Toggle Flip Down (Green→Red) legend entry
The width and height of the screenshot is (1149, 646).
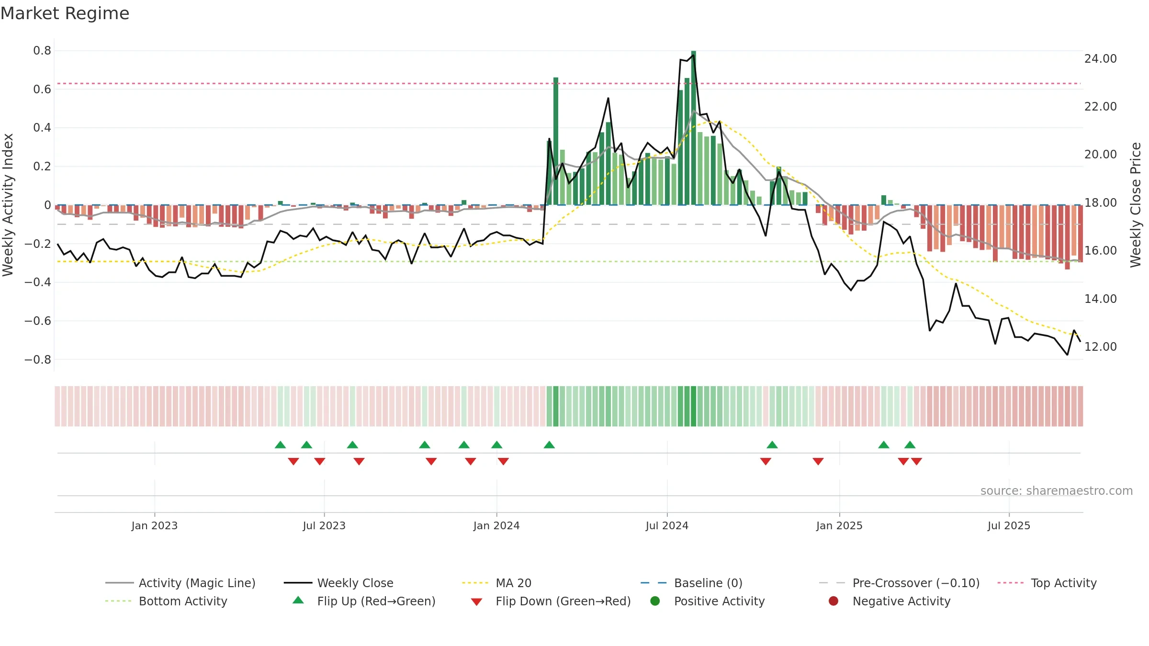551,601
